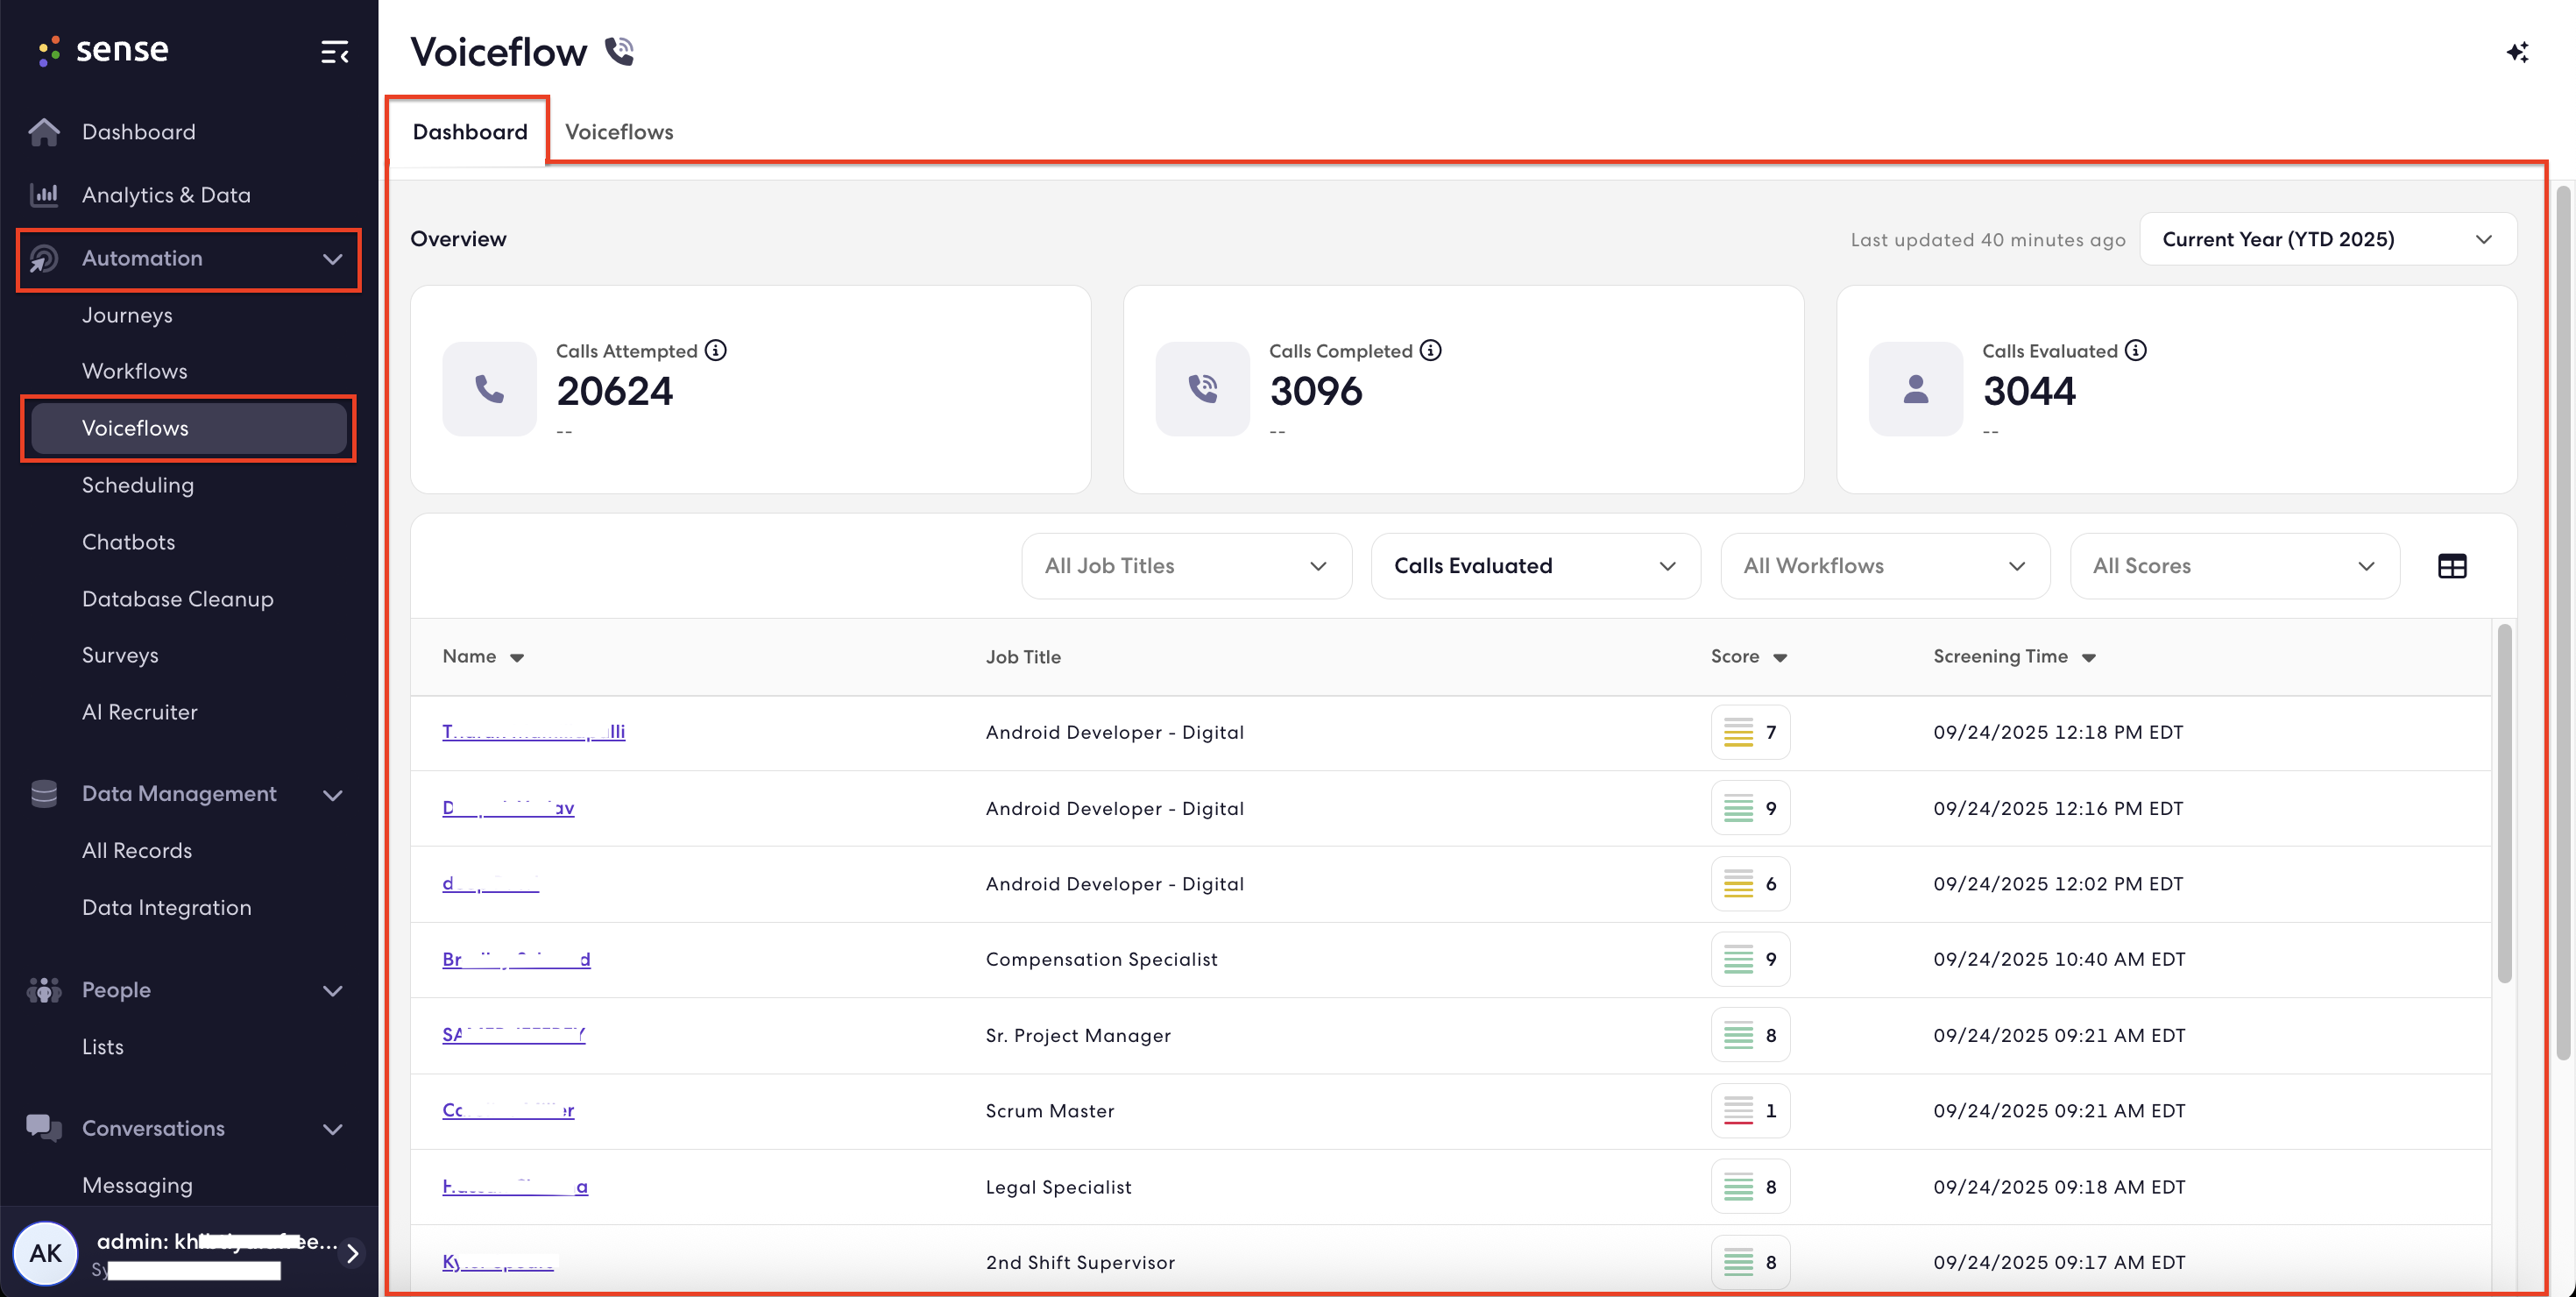2576x1297 pixels.
Task: Open the All Job Titles dropdown
Action: (1186, 566)
